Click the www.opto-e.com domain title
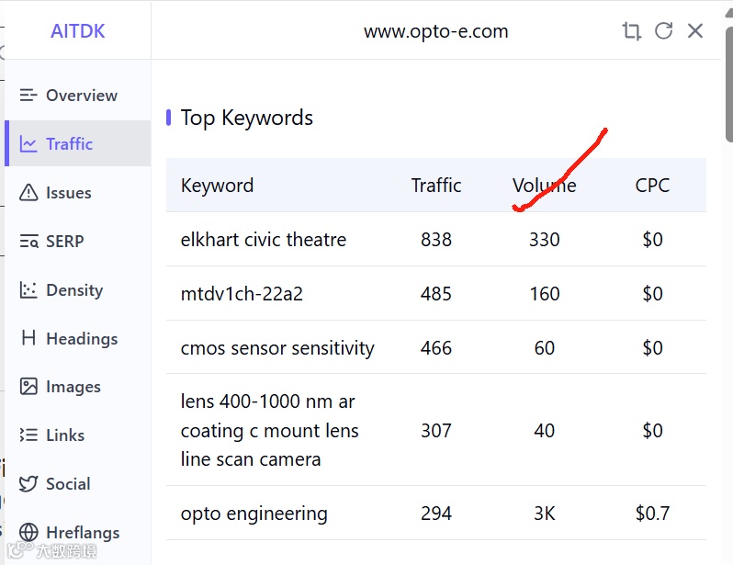 (x=435, y=31)
